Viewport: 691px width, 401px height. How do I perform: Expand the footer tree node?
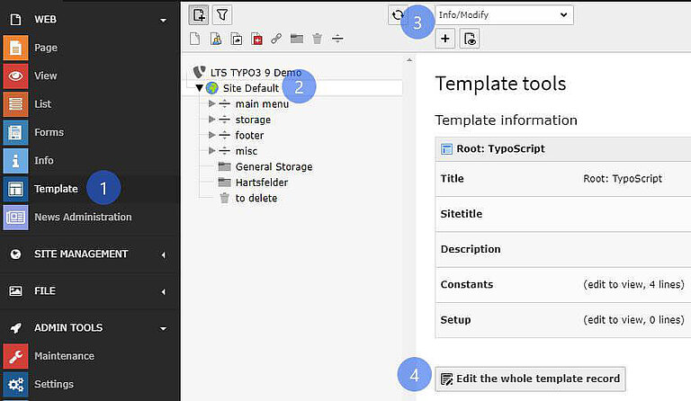pyautogui.click(x=212, y=136)
